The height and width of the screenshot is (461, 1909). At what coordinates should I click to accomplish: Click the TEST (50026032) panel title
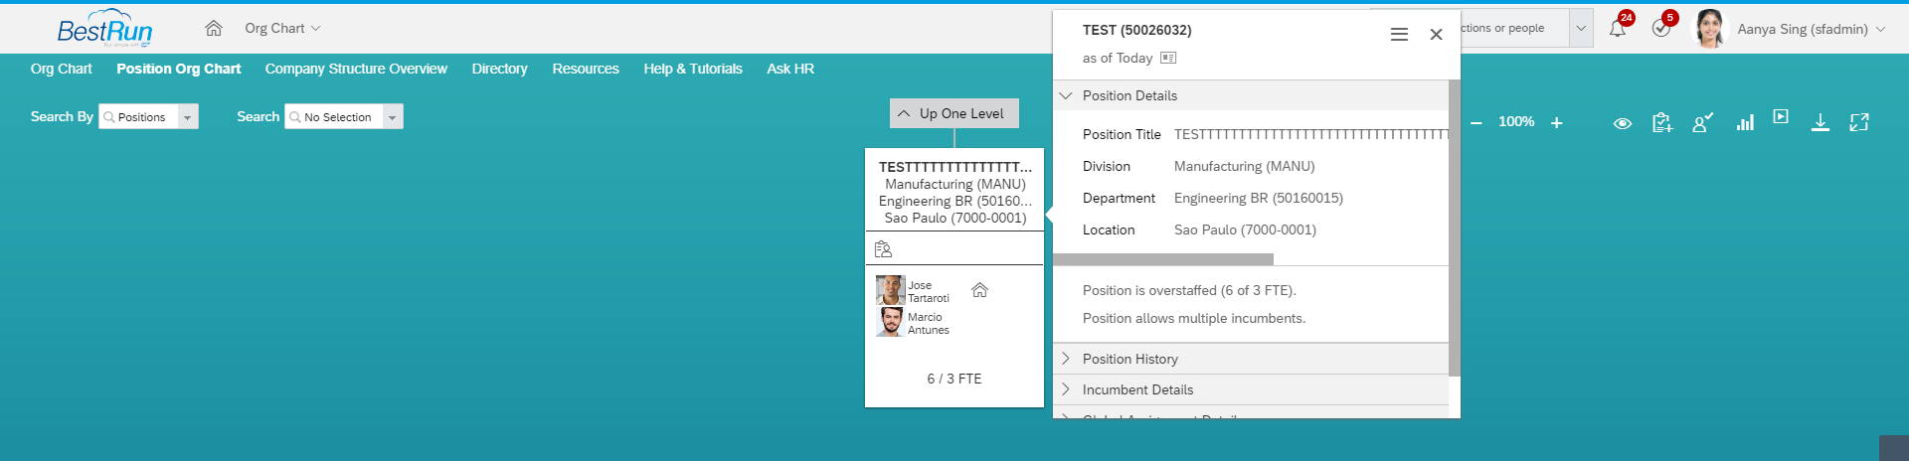[1137, 30]
